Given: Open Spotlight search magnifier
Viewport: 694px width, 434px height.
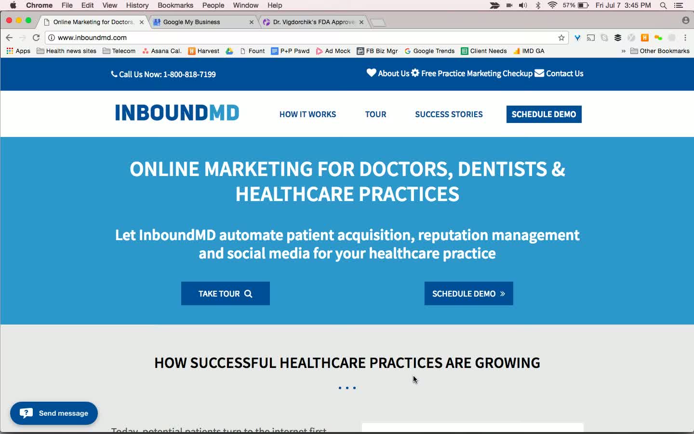Looking at the screenshot, I should (x=664, y=5).
